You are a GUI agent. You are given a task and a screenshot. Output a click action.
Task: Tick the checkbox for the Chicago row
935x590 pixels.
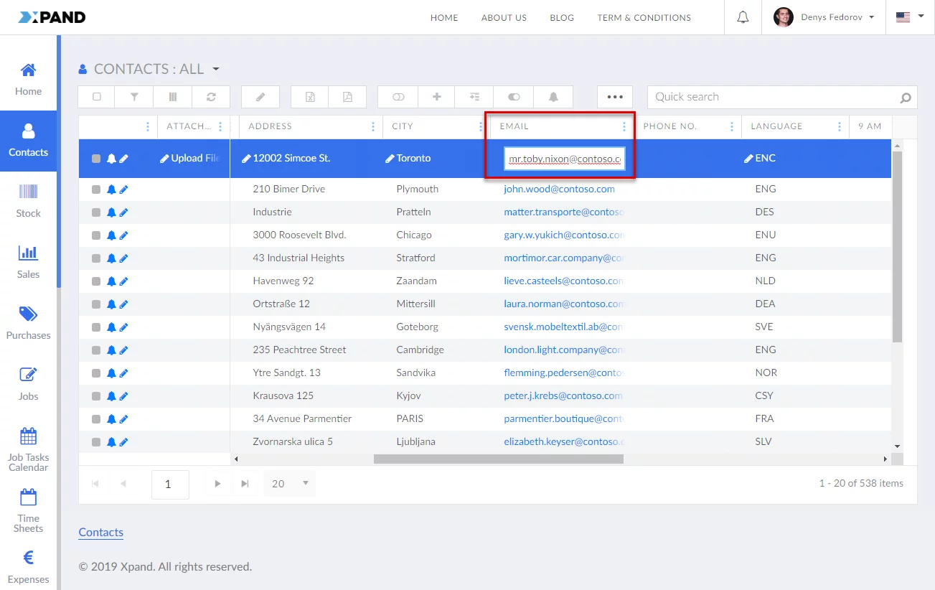click(96, 235)
